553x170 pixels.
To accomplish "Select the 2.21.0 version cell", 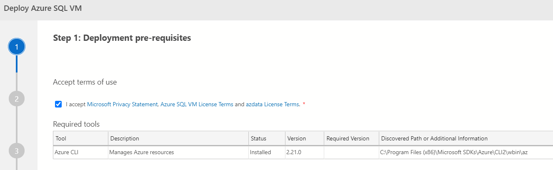I will 294,152.
